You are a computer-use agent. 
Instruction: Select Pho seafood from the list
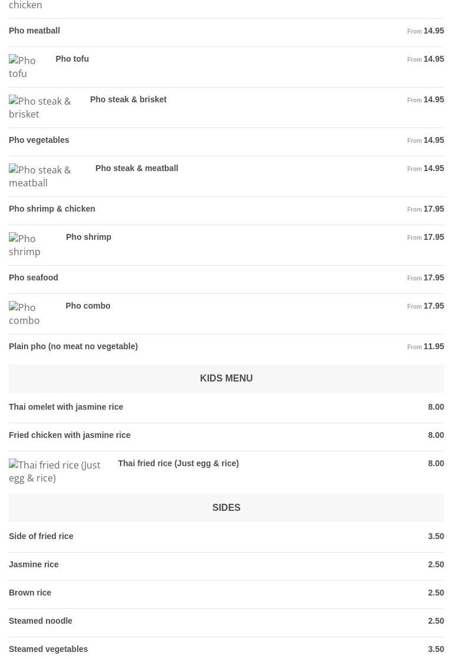34,277
